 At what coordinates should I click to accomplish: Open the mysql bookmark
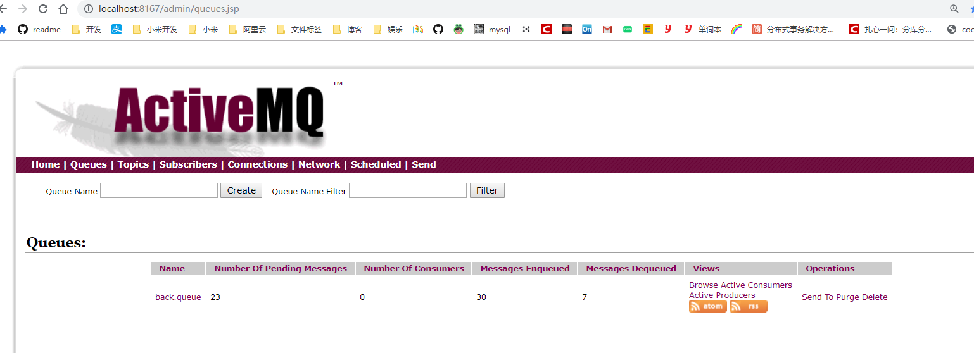click(x=492, y=29)
